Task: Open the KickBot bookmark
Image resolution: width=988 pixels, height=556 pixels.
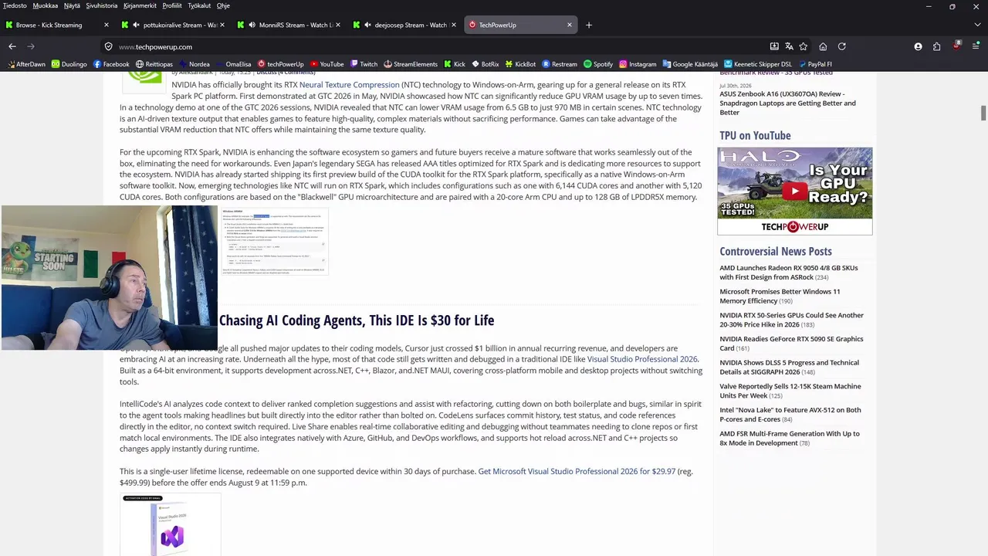Action: pos(520,64)
